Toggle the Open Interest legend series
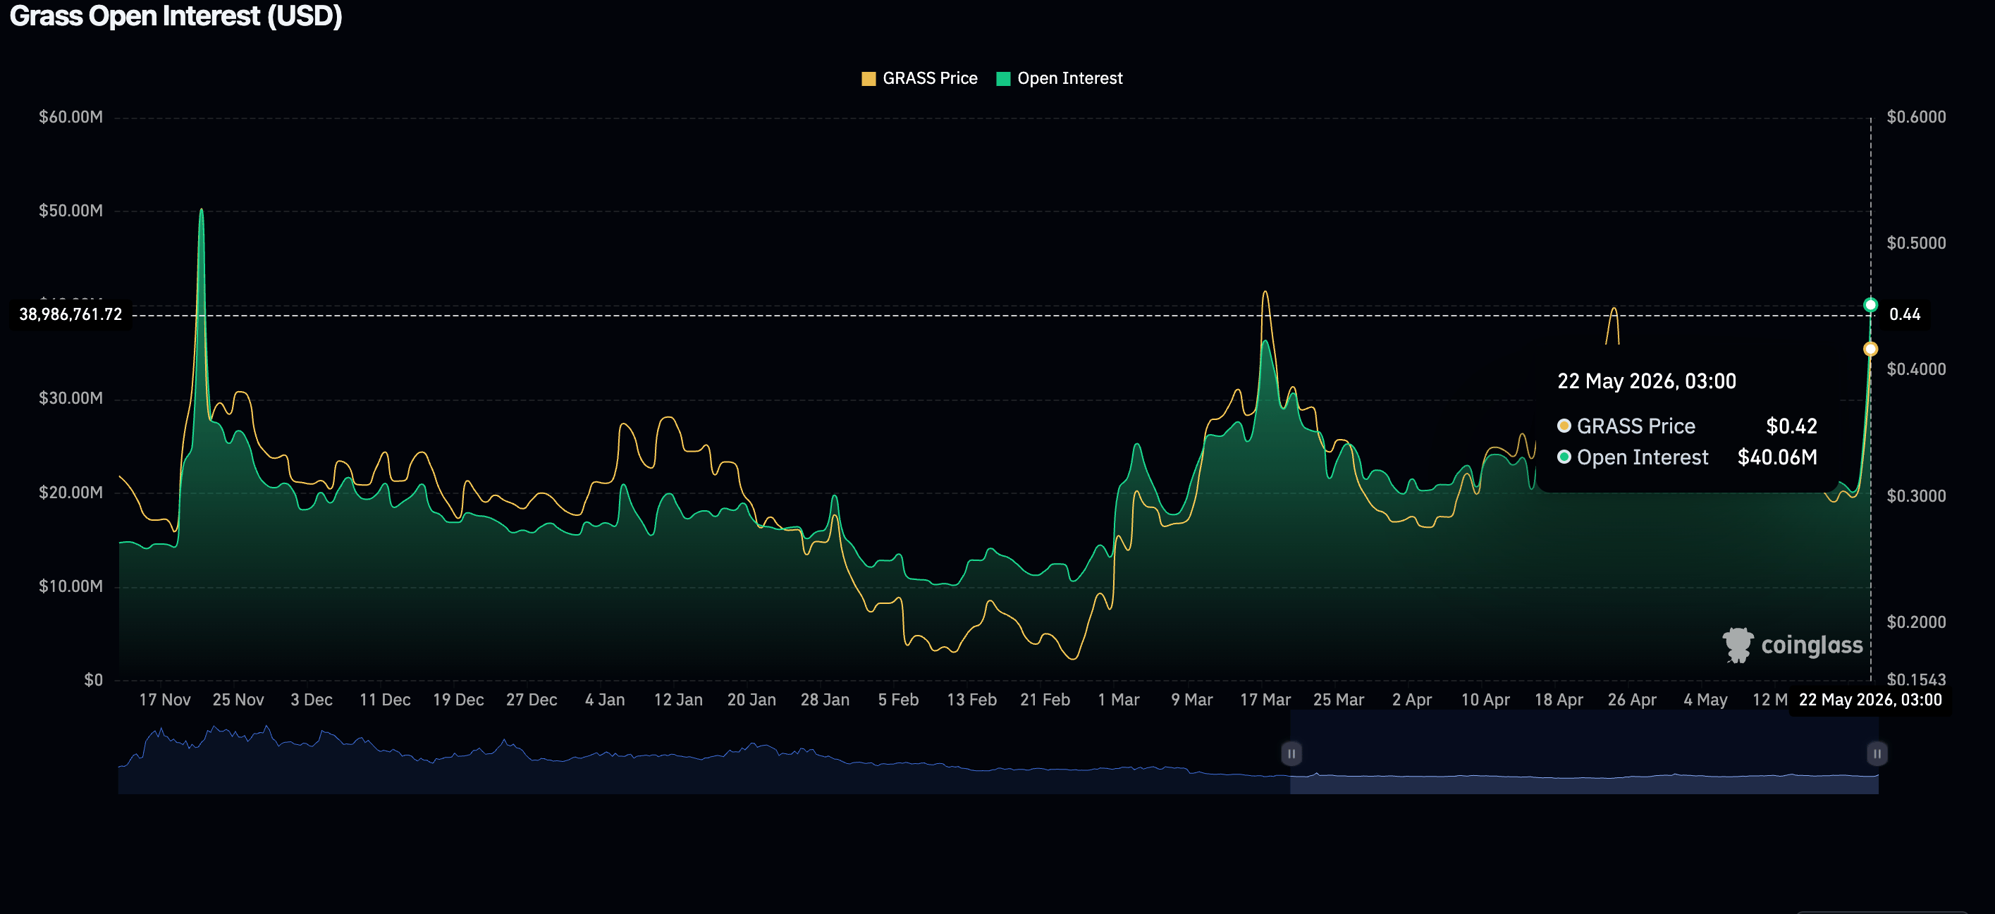The width and height of the screenshot is (1995, 914). 1059,78
